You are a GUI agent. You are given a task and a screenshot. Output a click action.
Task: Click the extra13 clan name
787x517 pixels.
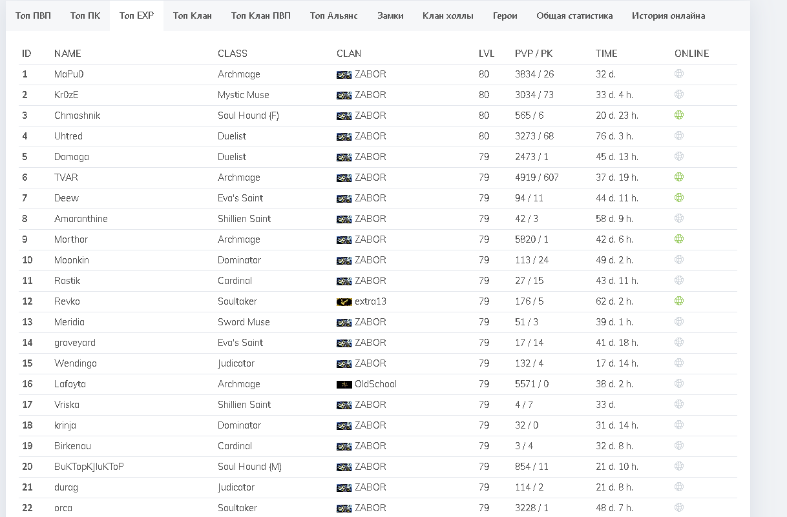point(370,301)
